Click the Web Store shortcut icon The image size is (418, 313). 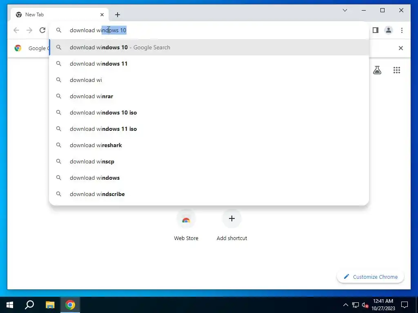click(186, 220)
